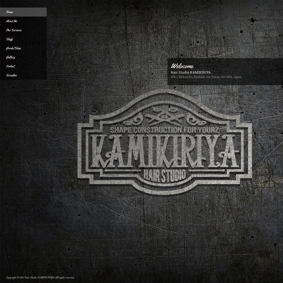Open the Goods/Shop section

click(13, 48)
